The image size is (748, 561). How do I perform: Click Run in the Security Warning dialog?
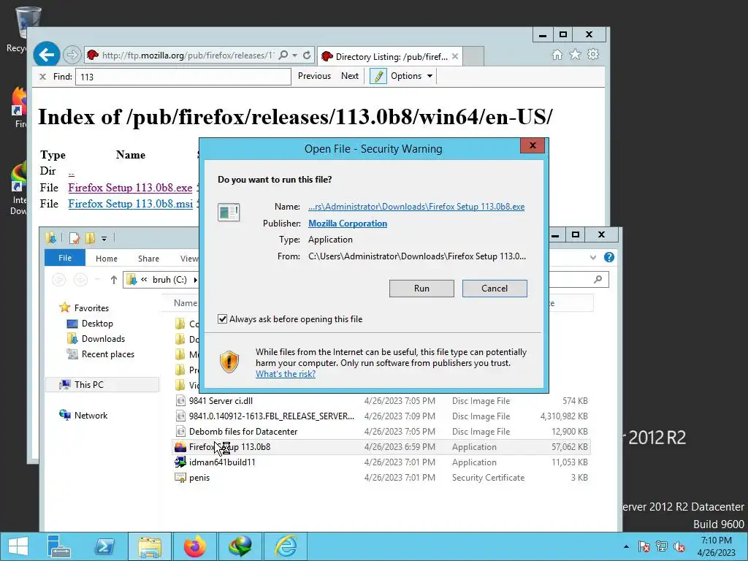click(421, 288)
